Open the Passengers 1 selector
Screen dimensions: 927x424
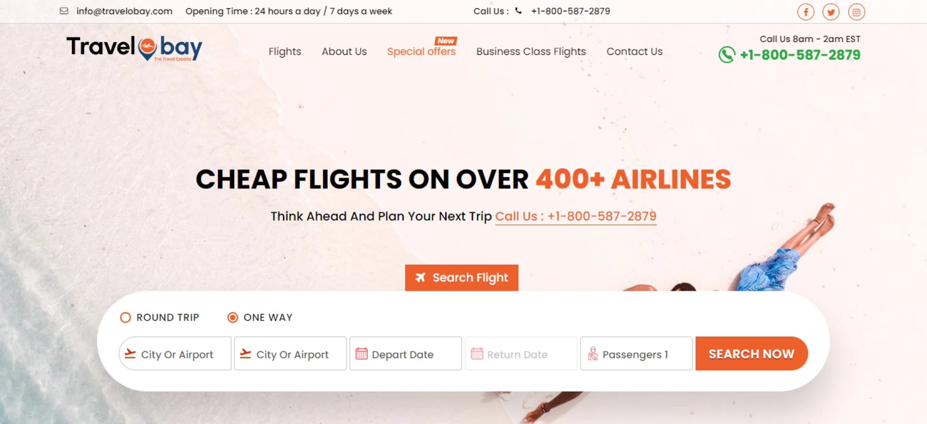[635, 354]
